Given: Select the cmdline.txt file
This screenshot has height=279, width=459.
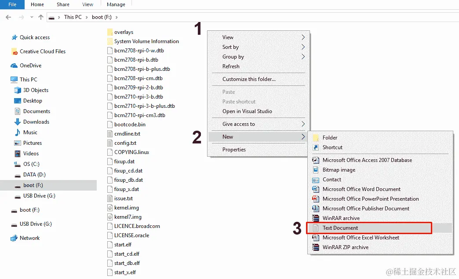Looking at the screenshot, I should tap(127, 134).
